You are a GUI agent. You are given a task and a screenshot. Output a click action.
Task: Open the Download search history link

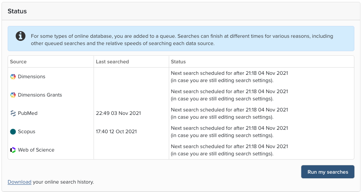(19, 182)
